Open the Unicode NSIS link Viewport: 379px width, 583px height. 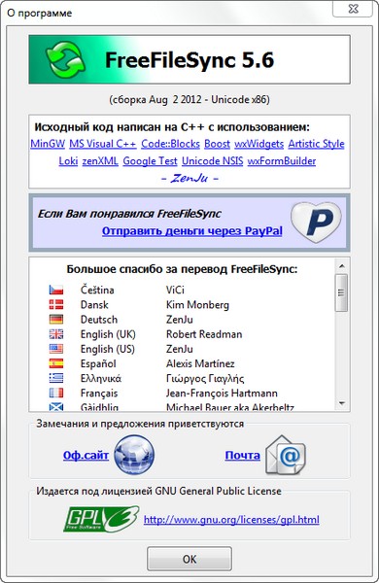tap(213, 161)
